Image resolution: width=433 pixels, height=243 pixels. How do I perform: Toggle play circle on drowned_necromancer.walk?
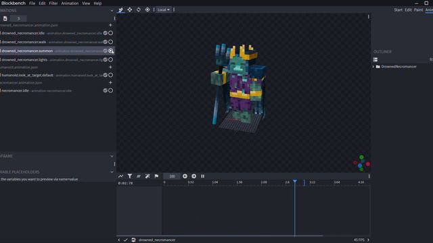(x=110, y=42)
